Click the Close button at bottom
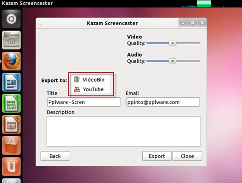This screenshot has width=242, height=183. [x=187, y=156]
